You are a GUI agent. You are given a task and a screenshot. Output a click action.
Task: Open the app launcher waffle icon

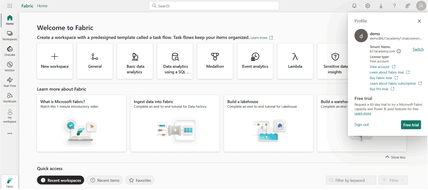click(10, 6)
